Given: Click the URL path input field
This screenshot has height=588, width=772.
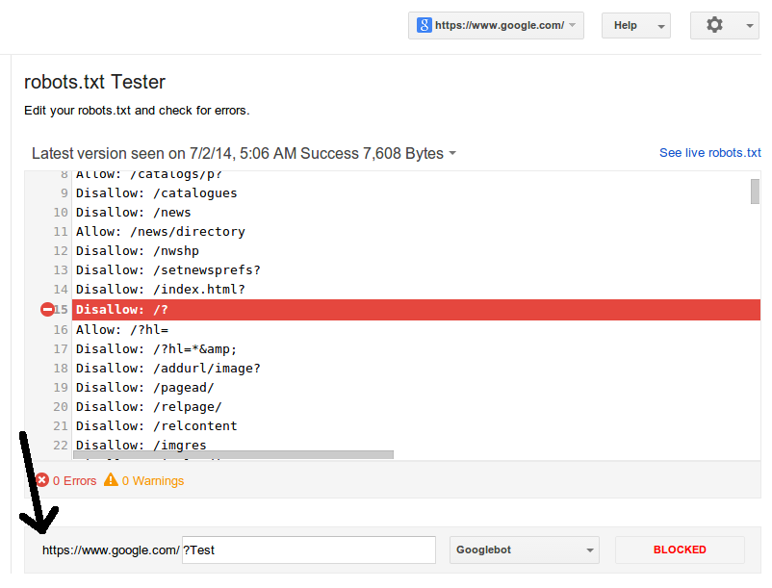Looking at the screenshot, I should 309,550.
